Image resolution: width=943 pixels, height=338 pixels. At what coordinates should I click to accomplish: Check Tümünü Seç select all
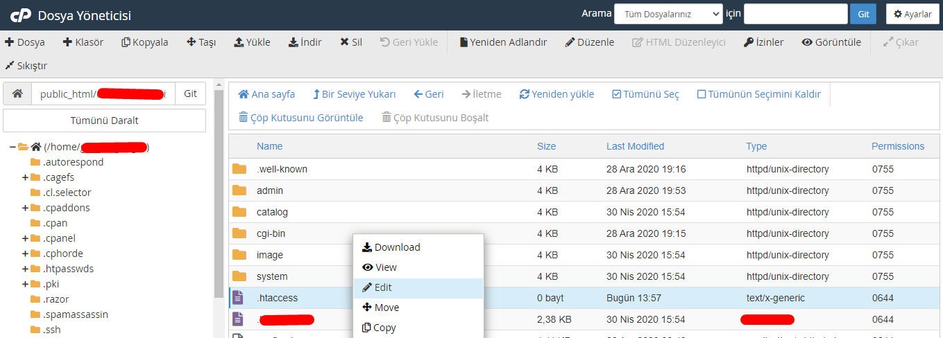645,94
